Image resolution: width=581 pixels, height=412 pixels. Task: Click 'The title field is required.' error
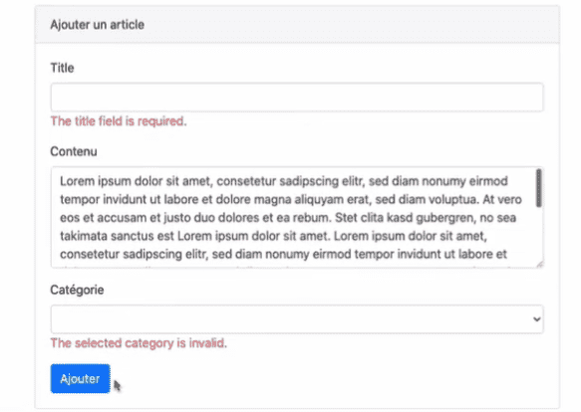click(119, 121)
